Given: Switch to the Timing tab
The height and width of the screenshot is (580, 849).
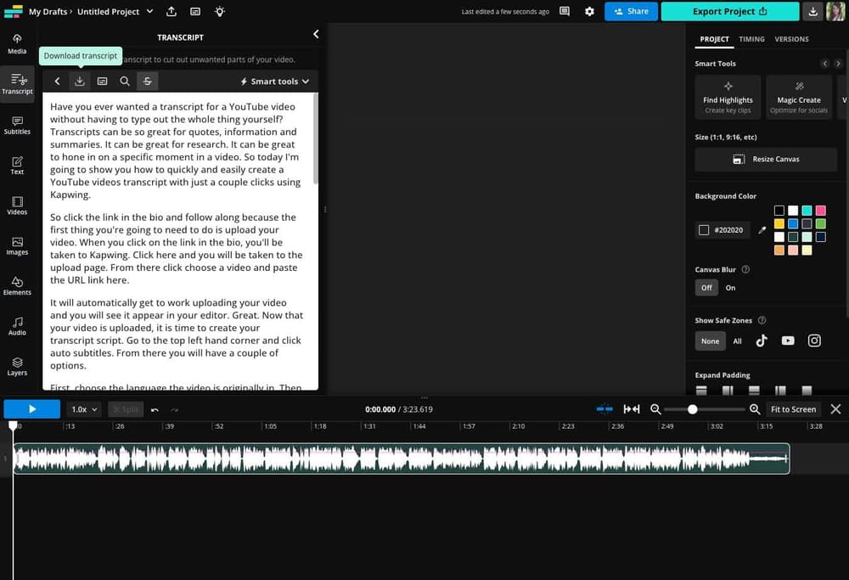Looking at the screenshot, I should [x=751, y=39].
